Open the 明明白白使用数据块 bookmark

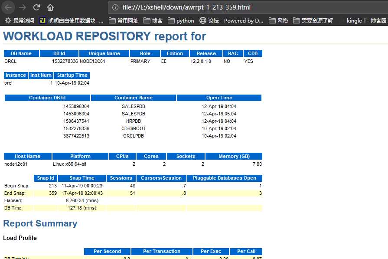72,20
